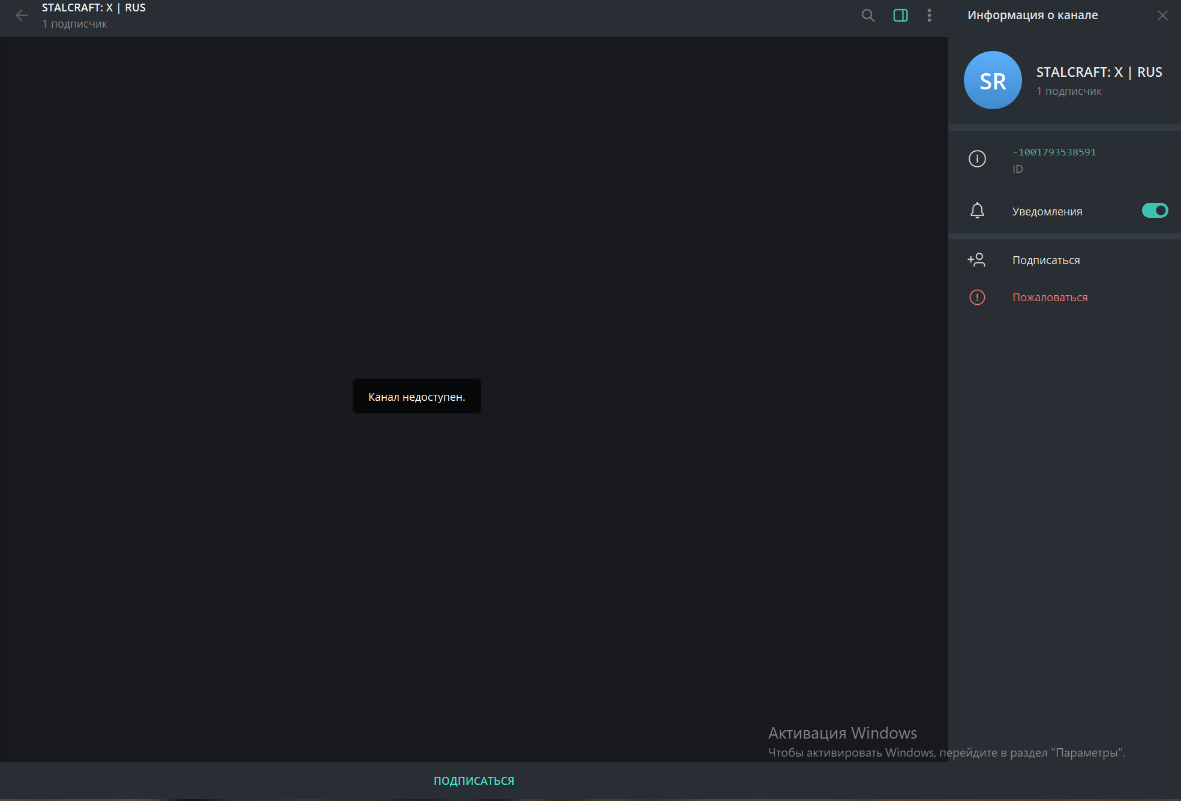
Task: Click the Информация о канале heading
Action: coord(1032,16)
